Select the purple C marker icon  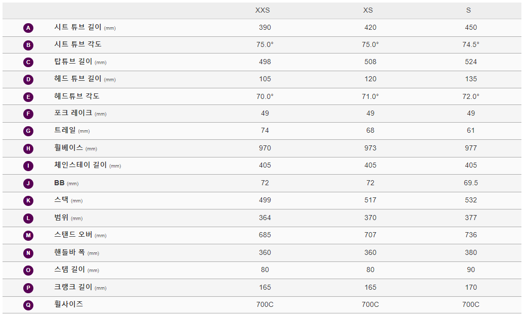pos(28,62)
